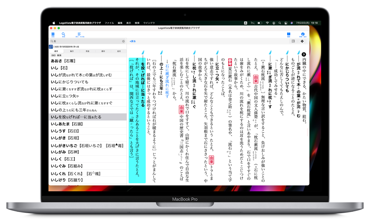Click the menu bar date 7月22日(月) 19:18

(x=307, y=23)
